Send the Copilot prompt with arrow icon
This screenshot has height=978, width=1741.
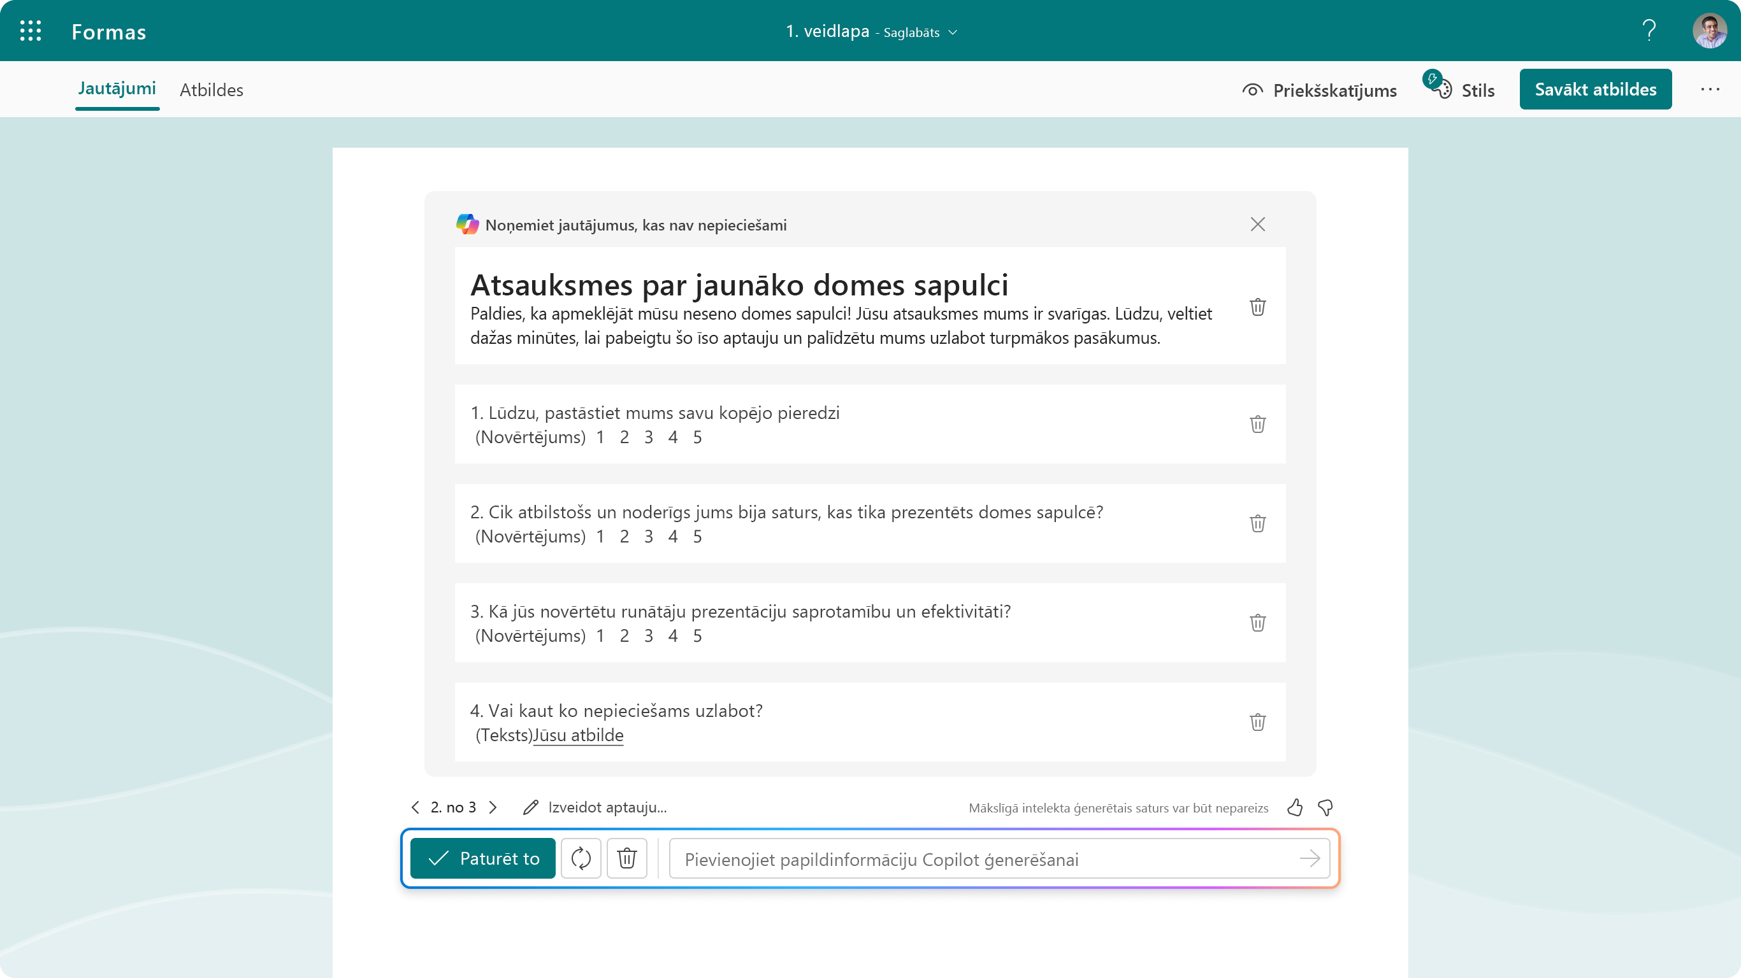tap(1310, 858)
